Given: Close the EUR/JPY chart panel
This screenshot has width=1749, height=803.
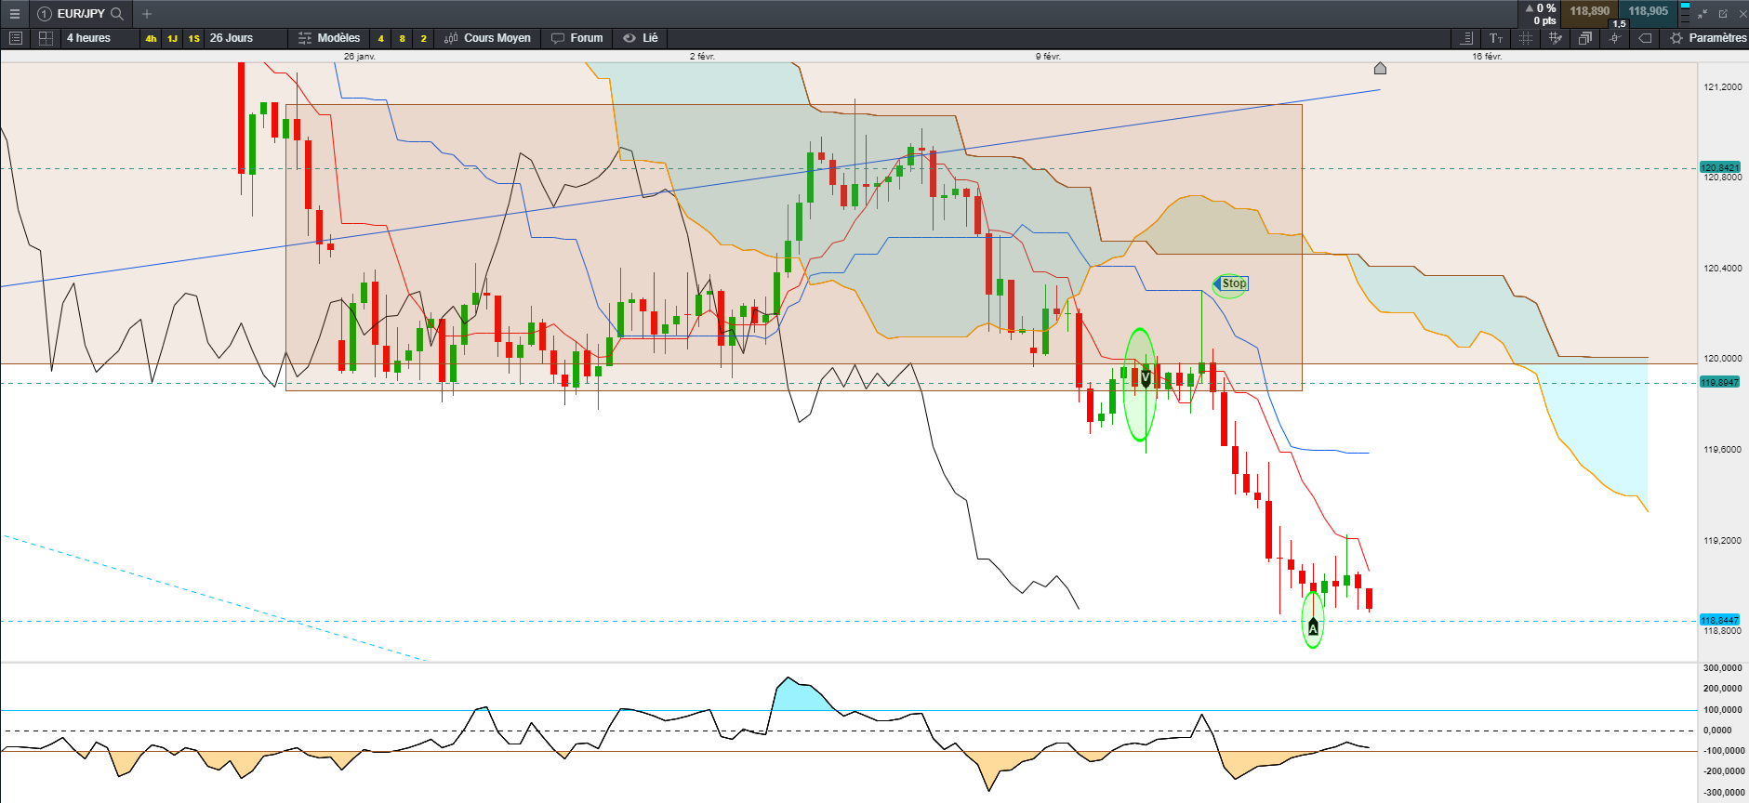Looking at the screenshot, I should point(1742,14).
